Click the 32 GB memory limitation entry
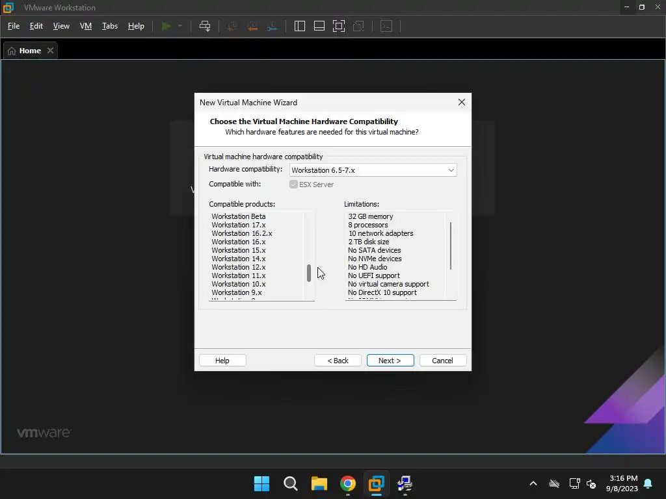The height and width of the screenshot is (499, 666). click(370, 216)
